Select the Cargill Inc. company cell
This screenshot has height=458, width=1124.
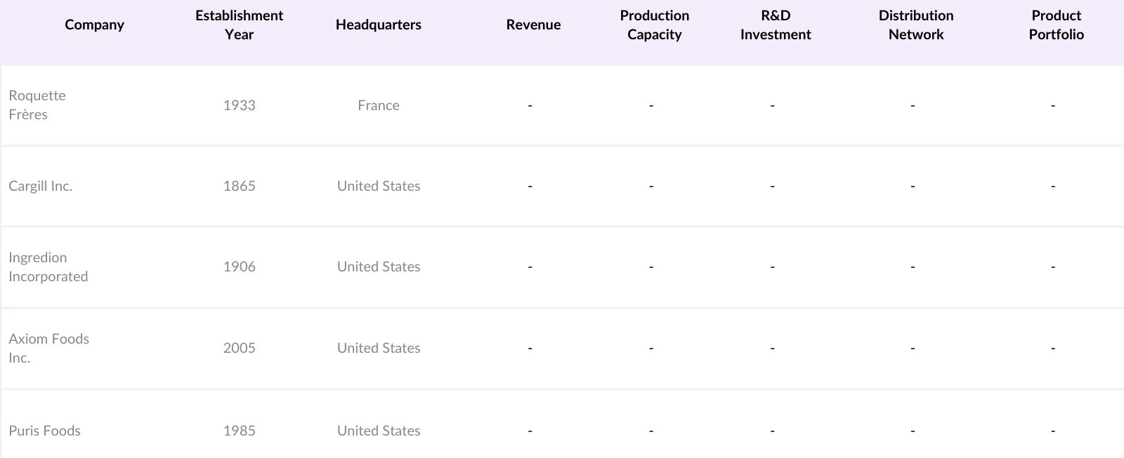(x=41, y=186)
